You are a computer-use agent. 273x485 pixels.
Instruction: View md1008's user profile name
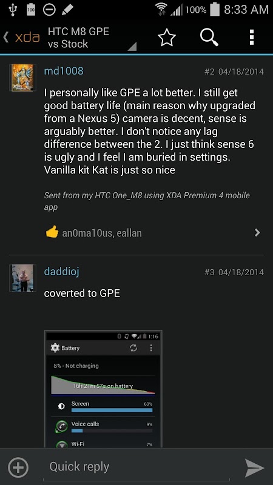[64, 71]
